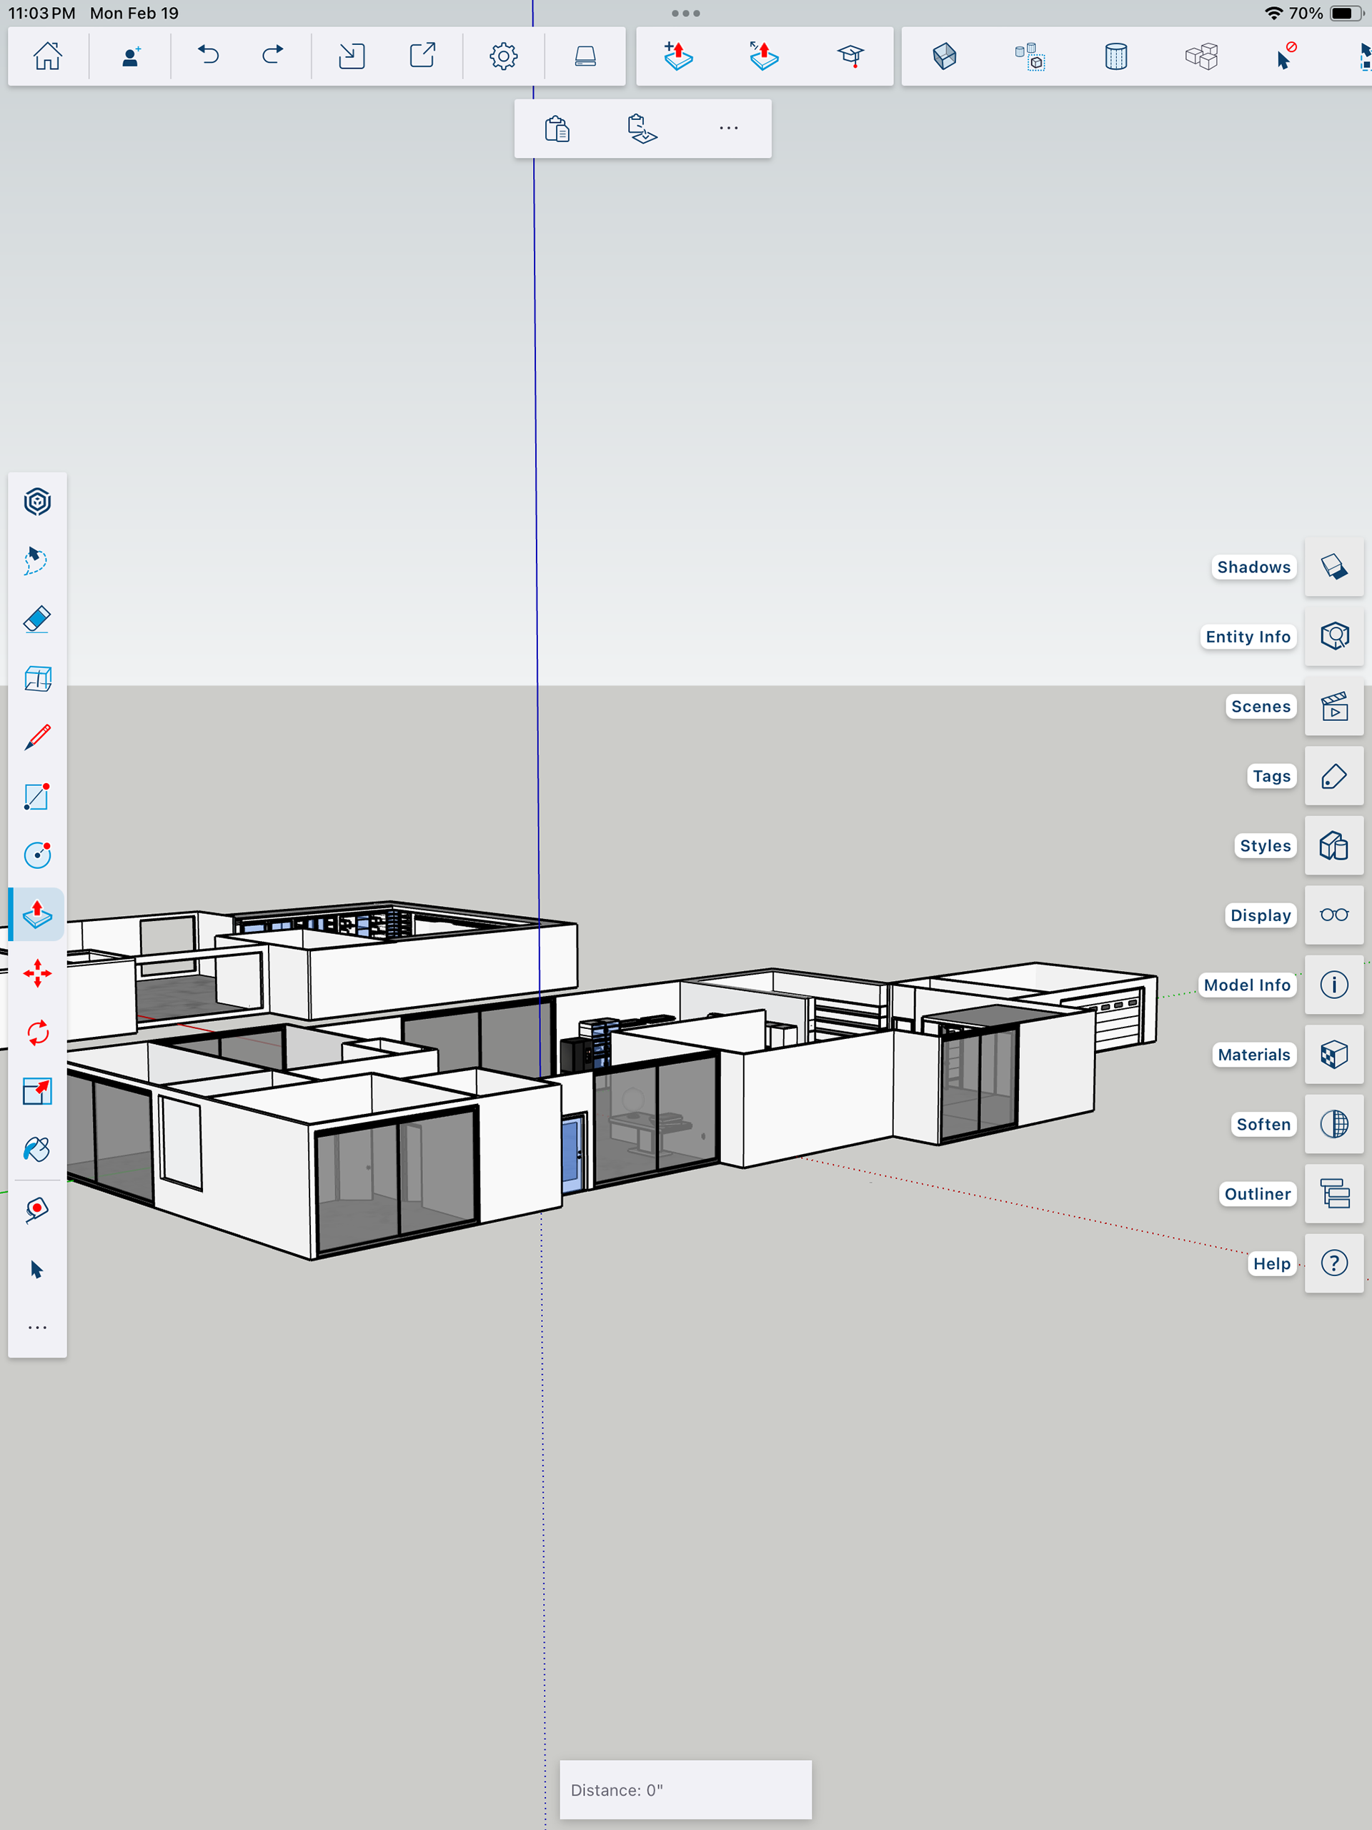Click the Model Info label
The height and width of the screenshot is (1830, 1372).
click(x=1246, y=985)
